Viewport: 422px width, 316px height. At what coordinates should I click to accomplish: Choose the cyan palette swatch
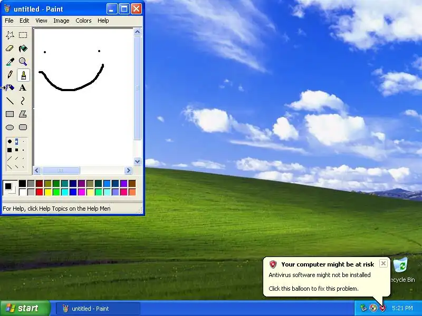[x=64, y=192]
